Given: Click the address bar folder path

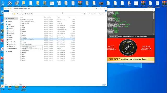Looking at the screenshot, I should click(x=25, y=14).
